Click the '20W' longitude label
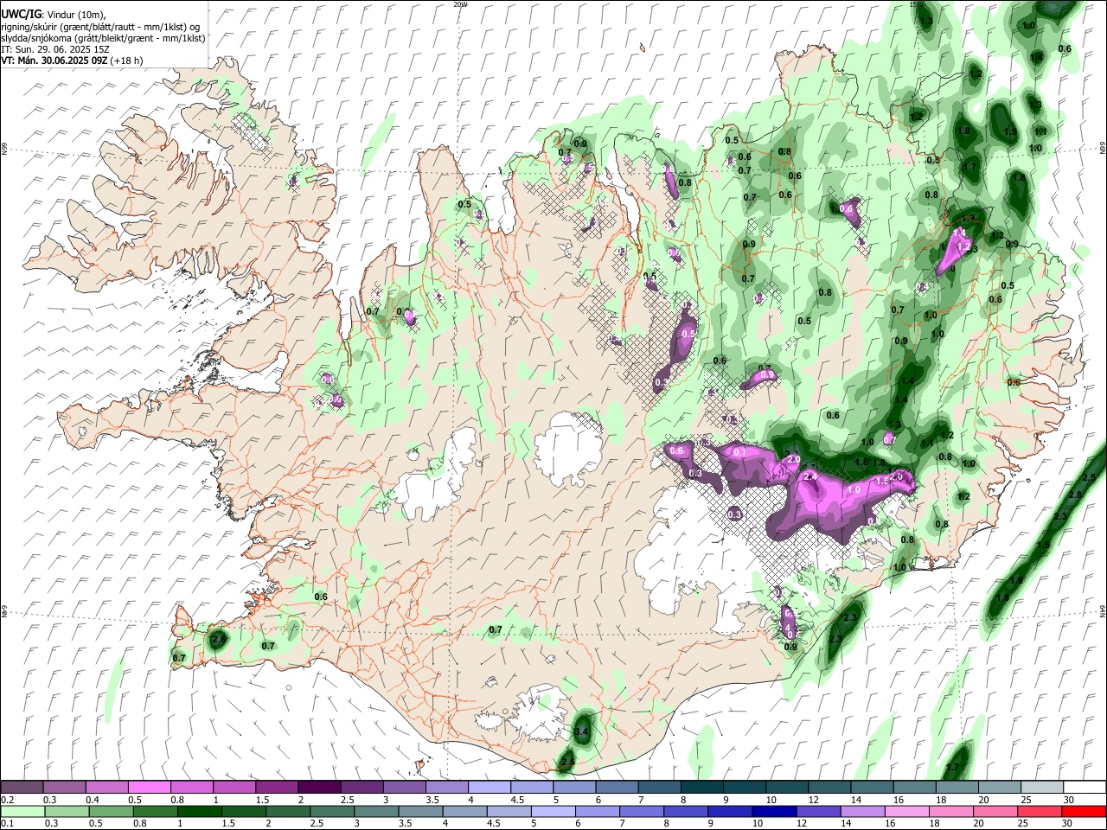This screenshot has width=1107, height=830. 460,4
